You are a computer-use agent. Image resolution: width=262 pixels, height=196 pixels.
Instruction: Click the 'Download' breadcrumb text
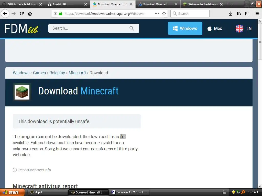click(99, 73)
